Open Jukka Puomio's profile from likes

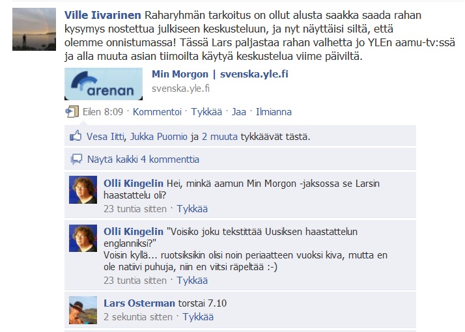coord(159,137)
